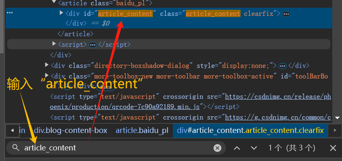Collapse the article baidu_pl element
Screen dimensions: 342x161
click(x=54, y=2)
